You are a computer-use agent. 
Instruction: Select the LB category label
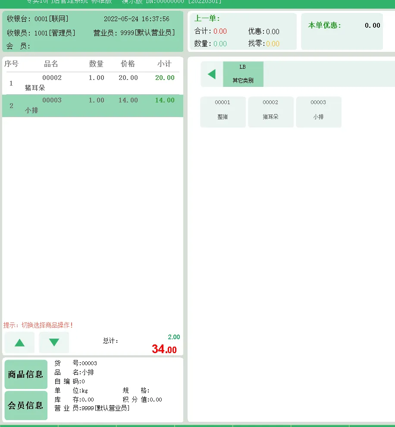242,67
